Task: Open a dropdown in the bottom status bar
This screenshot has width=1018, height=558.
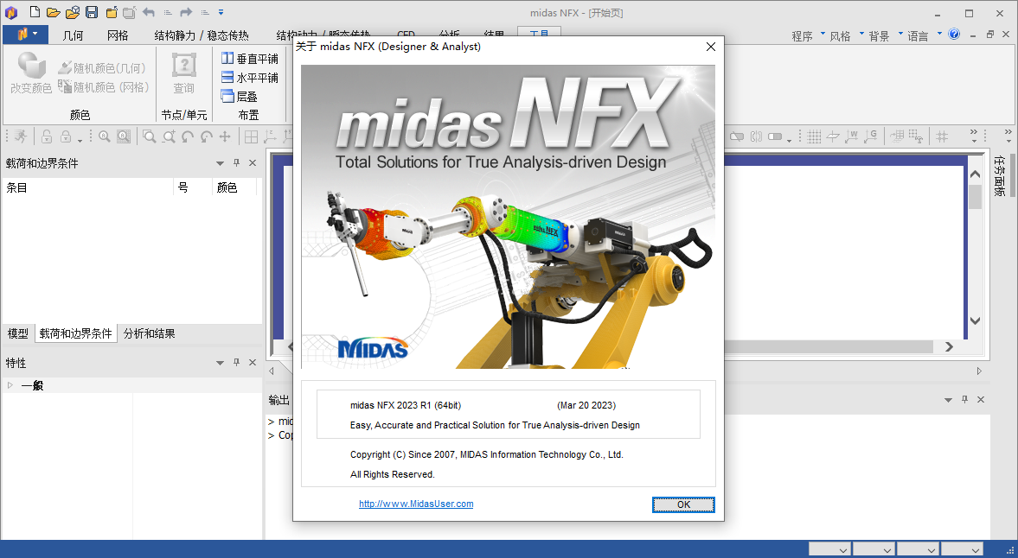Action: click(x=829, y=548)
